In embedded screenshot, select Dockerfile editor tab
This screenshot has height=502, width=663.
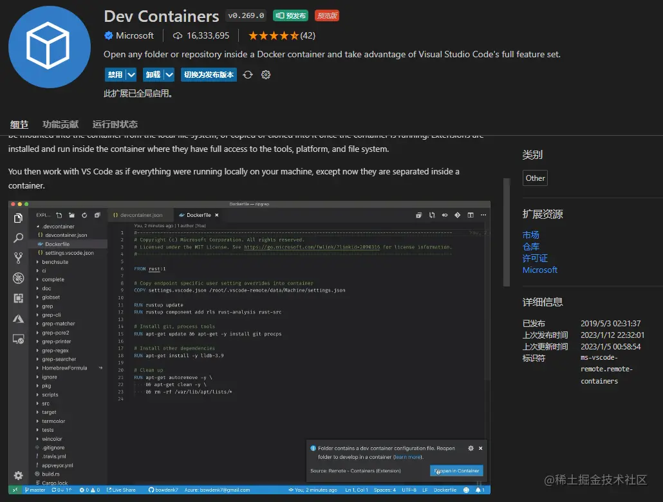[x=199, y=215]
